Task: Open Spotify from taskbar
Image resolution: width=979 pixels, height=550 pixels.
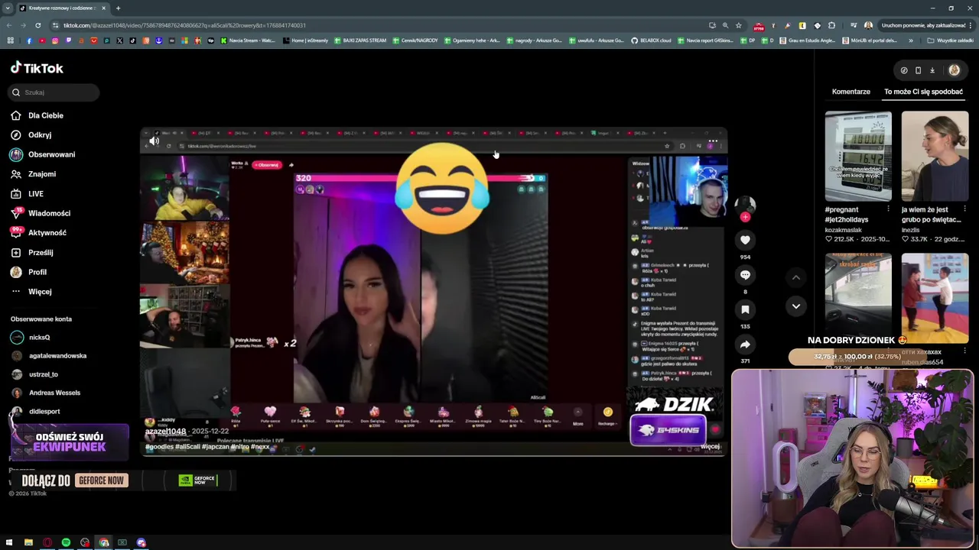Action: 66,543
